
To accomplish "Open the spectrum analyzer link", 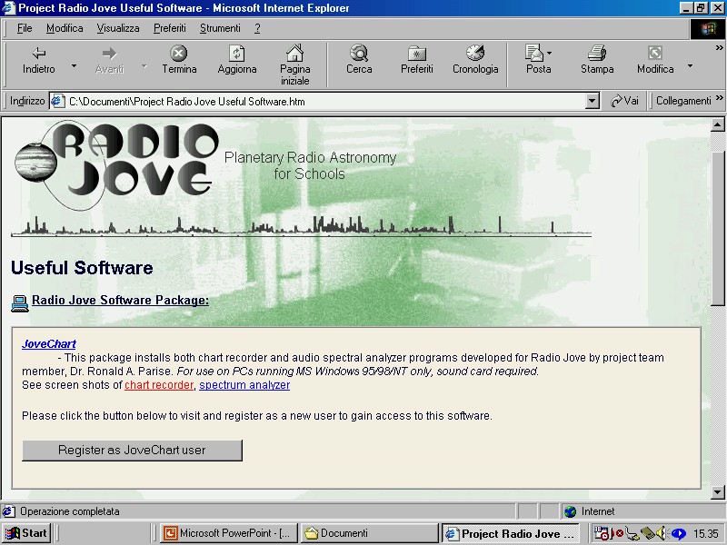I will 244,385.
